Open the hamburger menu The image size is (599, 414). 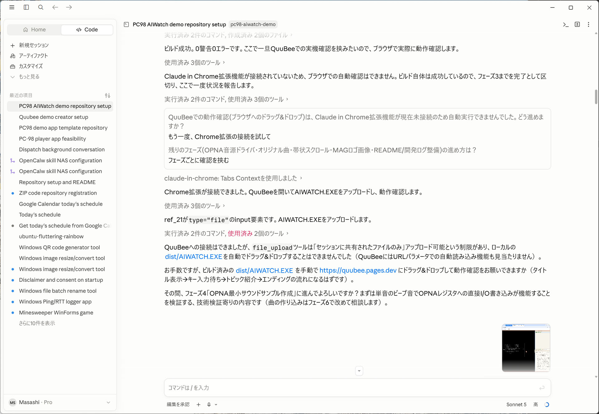pyautogui.click(x=12, y=7)
